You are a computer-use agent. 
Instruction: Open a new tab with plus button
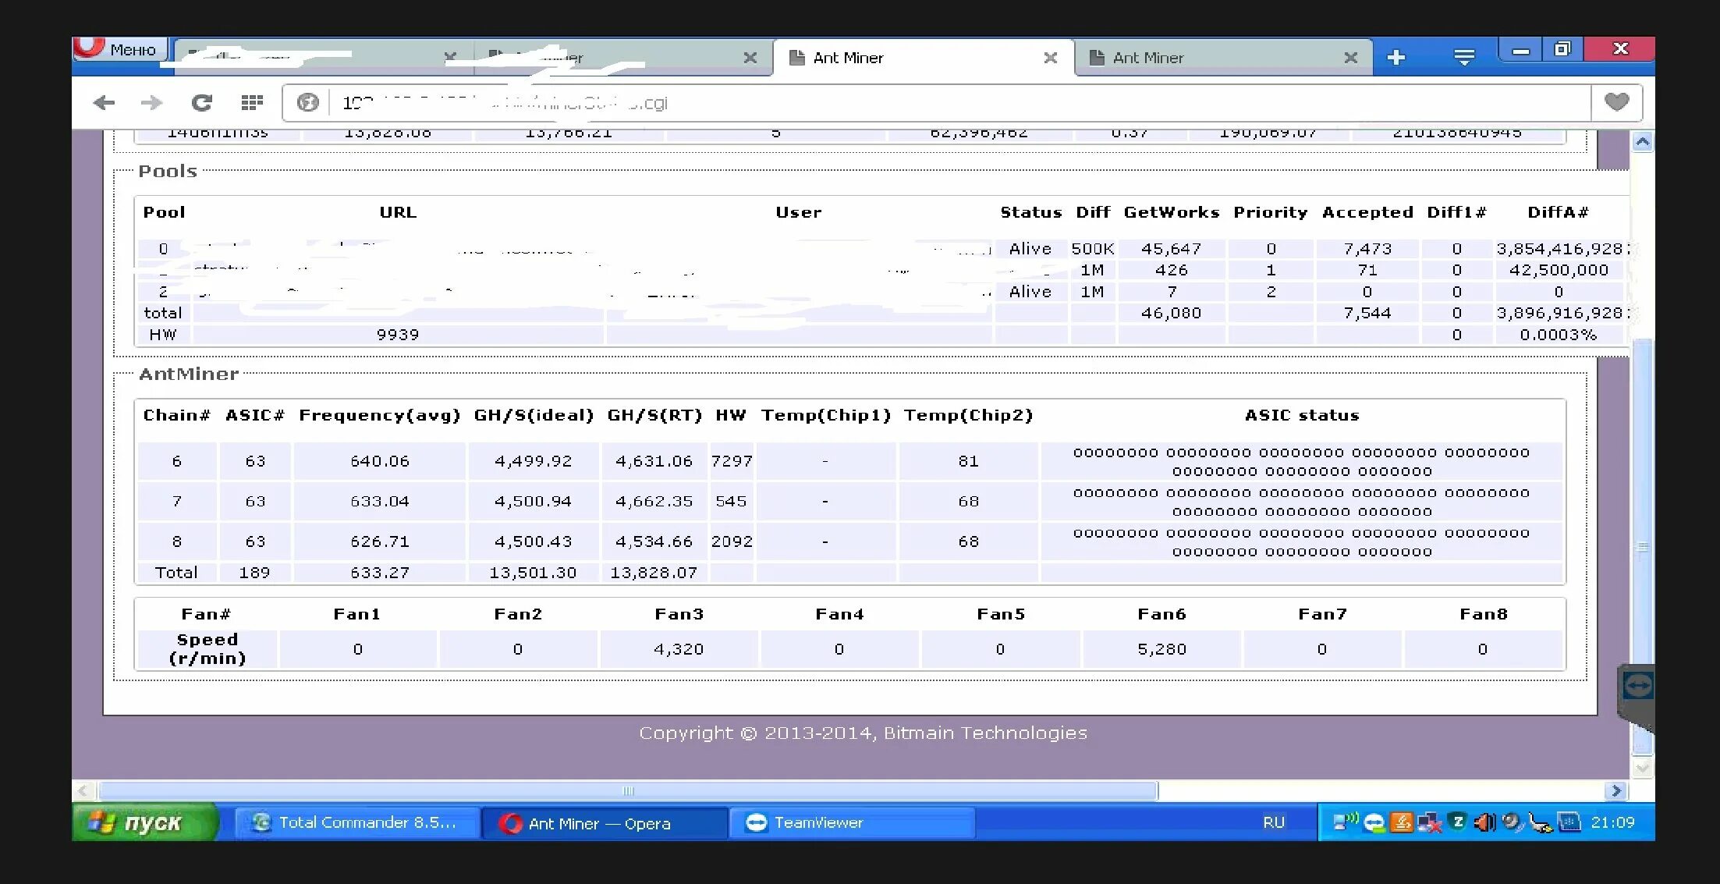pyautogui.click(x=1396, y=58)
